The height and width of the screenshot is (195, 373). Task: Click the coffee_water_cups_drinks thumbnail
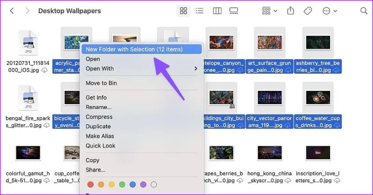(x=318, y=97)
